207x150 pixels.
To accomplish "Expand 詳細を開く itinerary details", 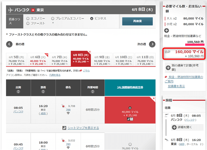I will click(x=174, y=127).
